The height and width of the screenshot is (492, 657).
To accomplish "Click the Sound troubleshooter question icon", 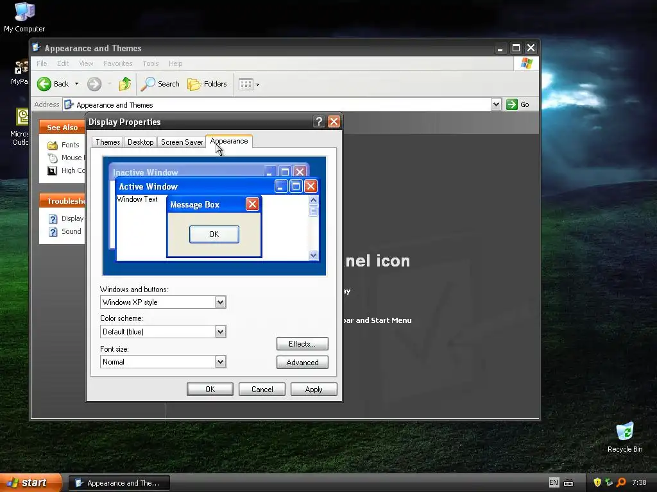I will [x=53, y=232].
